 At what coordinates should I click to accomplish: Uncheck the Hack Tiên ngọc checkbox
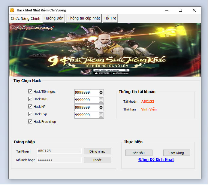pos(30,91)
